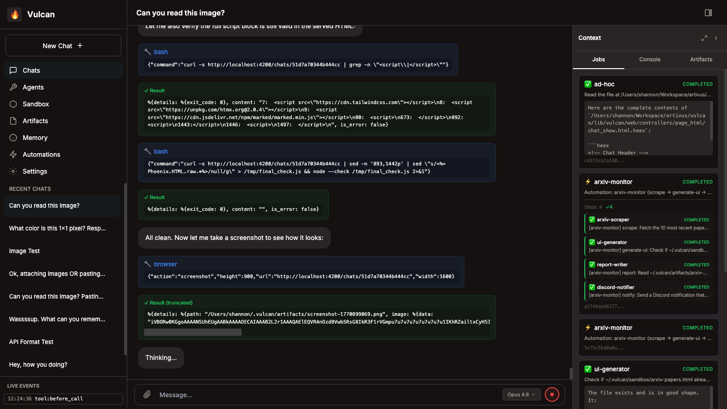Open the 'Image Test' recent chat
Image resolution: width=727 pixels, height=409 pixels.
[25, 251]
